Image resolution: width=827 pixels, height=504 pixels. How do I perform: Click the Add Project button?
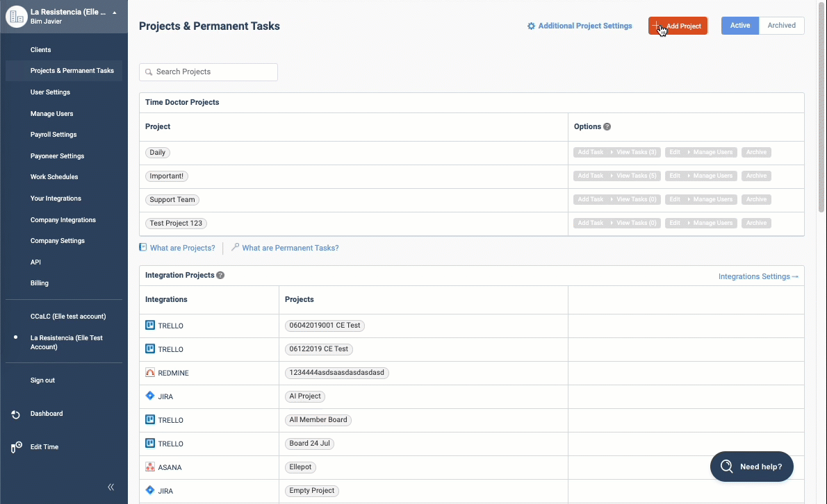click(678, 25)
